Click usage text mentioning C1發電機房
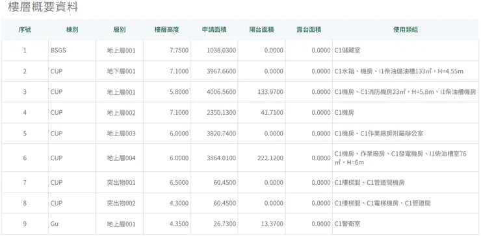Image resolution: width=481 pixels, height=236 pixels. [x=400, y=158]
